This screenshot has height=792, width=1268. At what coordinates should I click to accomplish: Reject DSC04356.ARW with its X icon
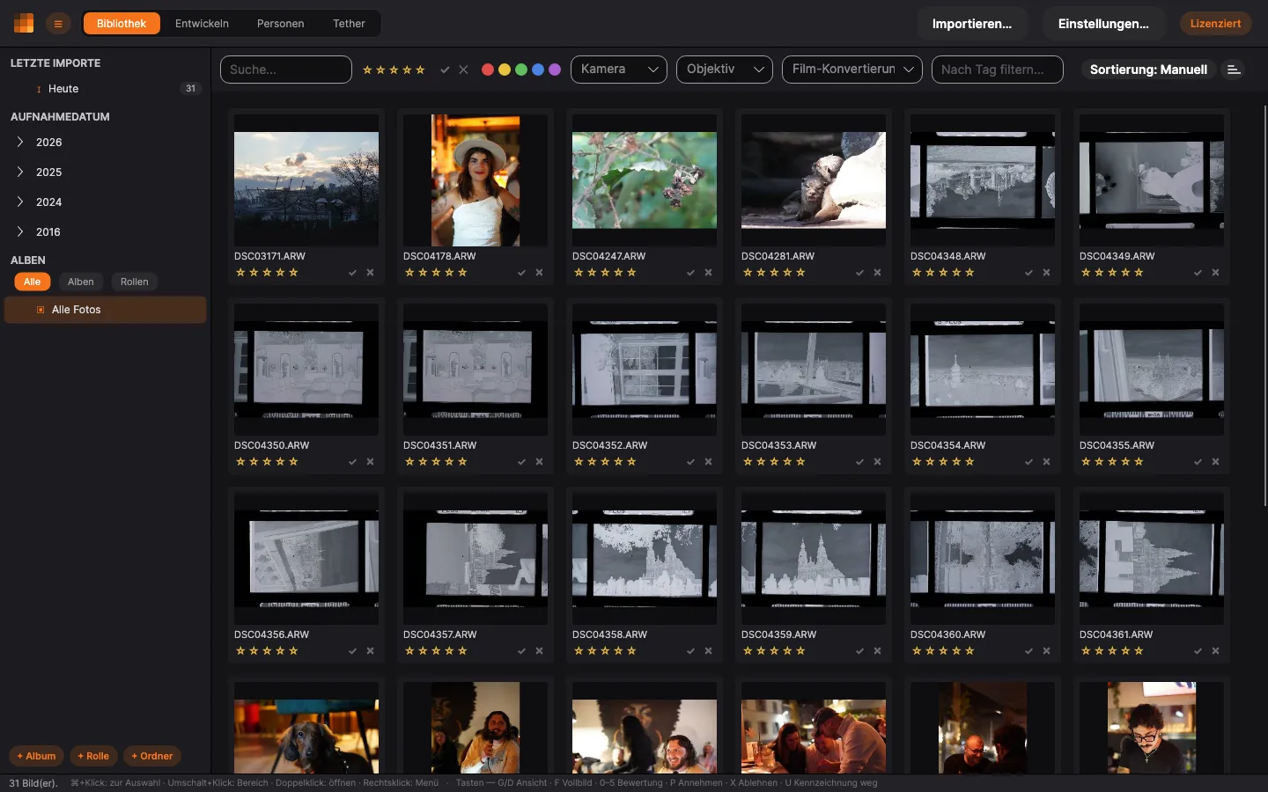[370, 651]
